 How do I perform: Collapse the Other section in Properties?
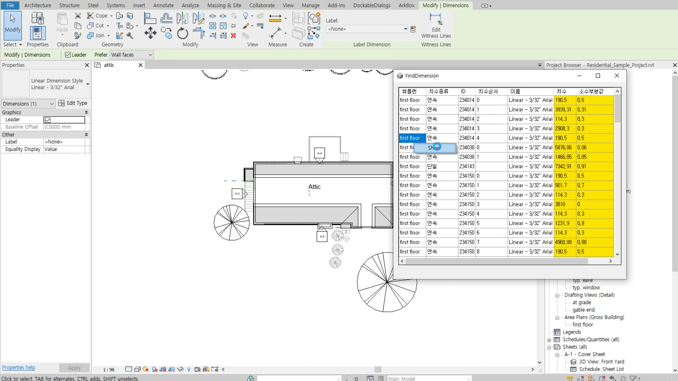coord(86,134)
